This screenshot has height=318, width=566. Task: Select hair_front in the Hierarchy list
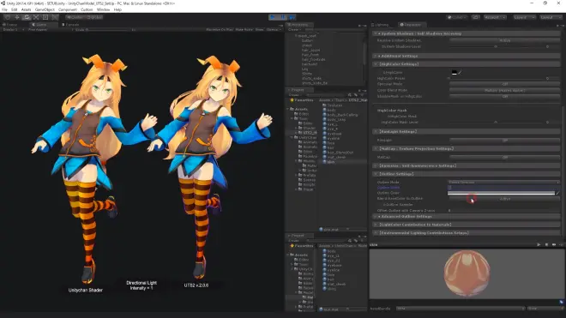point(310,55)
